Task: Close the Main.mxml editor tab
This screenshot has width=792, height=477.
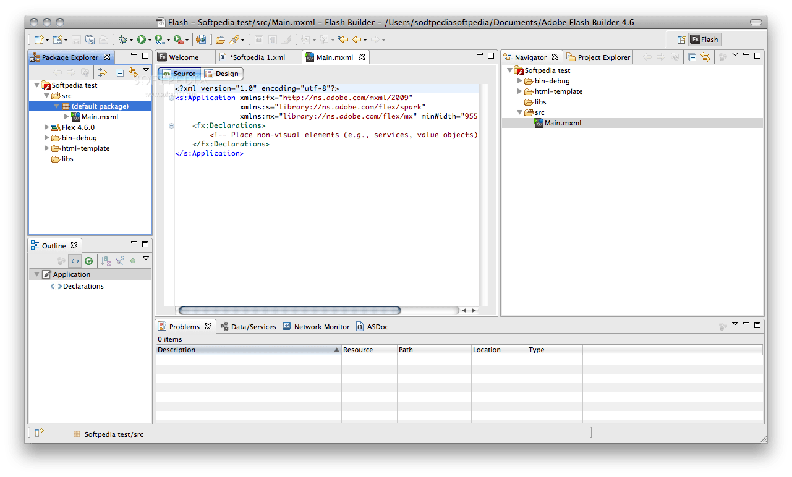Action: 362,57
